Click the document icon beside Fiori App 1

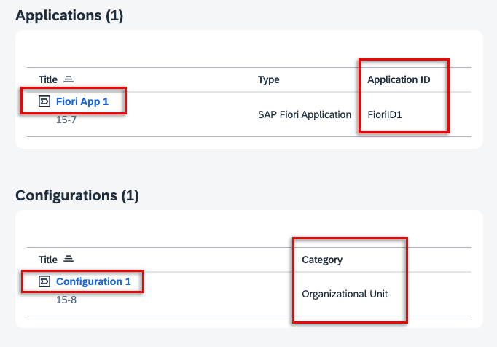click(44, 101)
